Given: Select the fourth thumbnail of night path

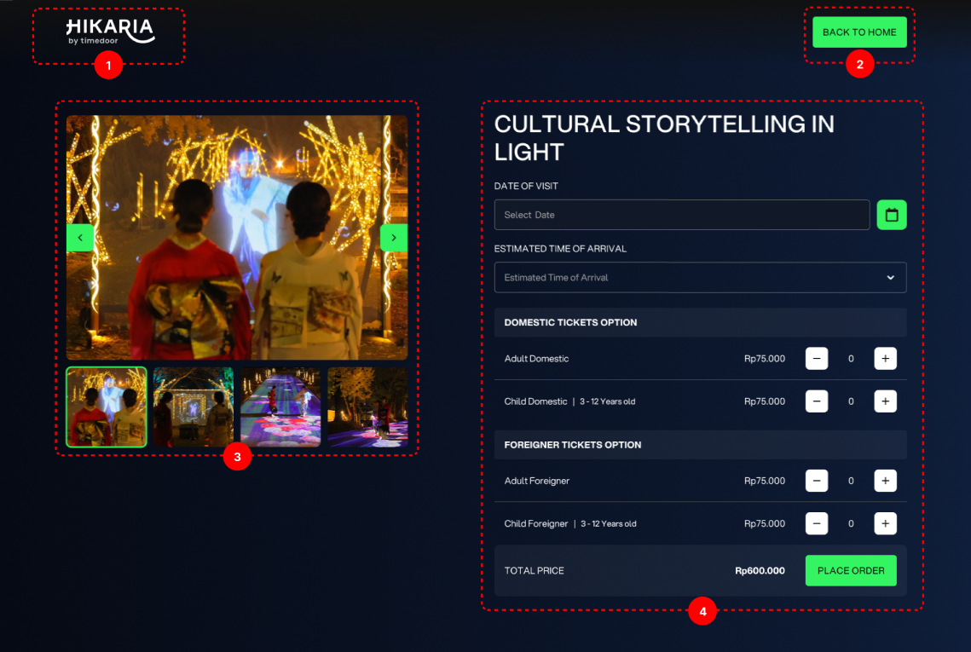Looking at the screenshot, I should click(367, 407).
